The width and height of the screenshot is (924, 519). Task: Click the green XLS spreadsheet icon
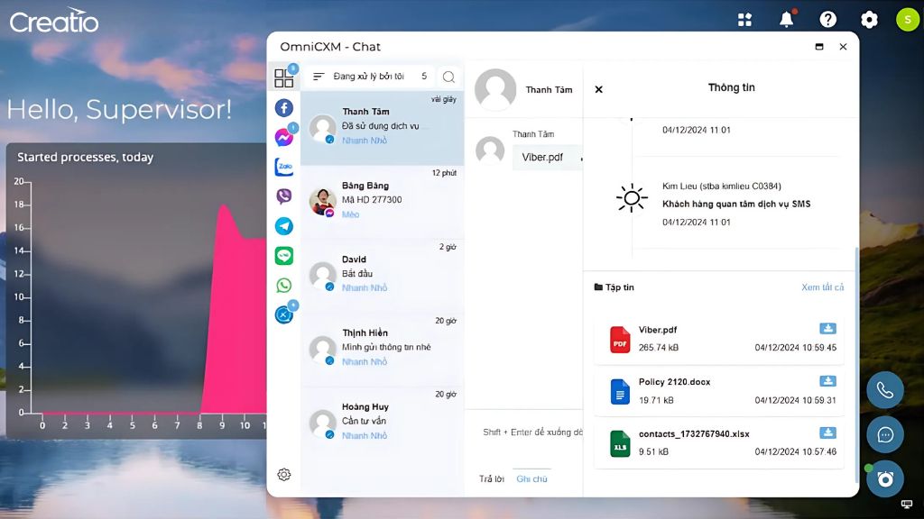(x=619, y=443)
